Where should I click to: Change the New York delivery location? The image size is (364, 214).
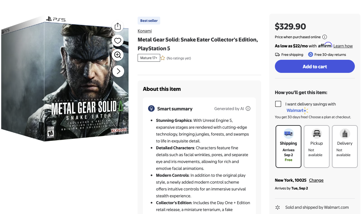pos(316,180)
